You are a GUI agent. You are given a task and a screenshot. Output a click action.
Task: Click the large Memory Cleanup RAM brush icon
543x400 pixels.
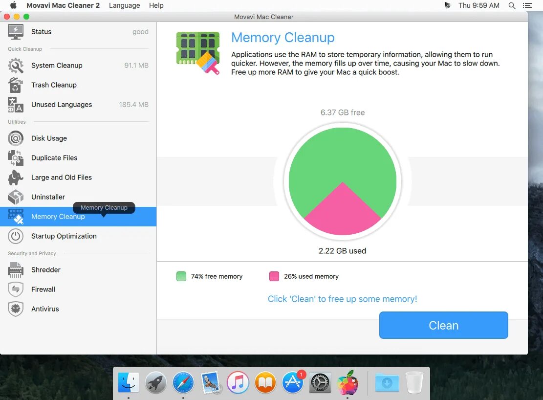click(198, 53)
